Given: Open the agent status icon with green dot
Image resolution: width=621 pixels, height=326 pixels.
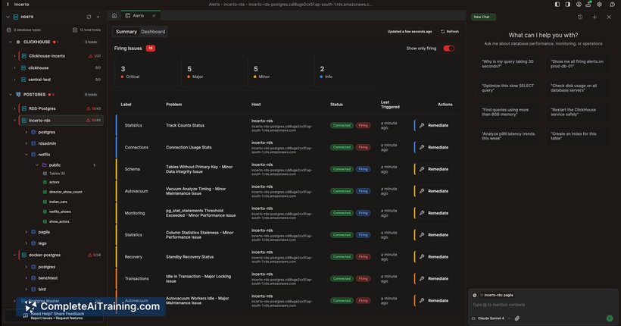Looking at the screenshot, I should coord(589,5).
